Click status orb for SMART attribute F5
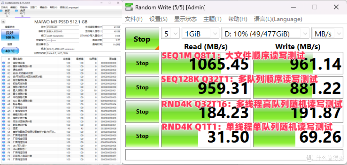 click(x=3, y=156)
